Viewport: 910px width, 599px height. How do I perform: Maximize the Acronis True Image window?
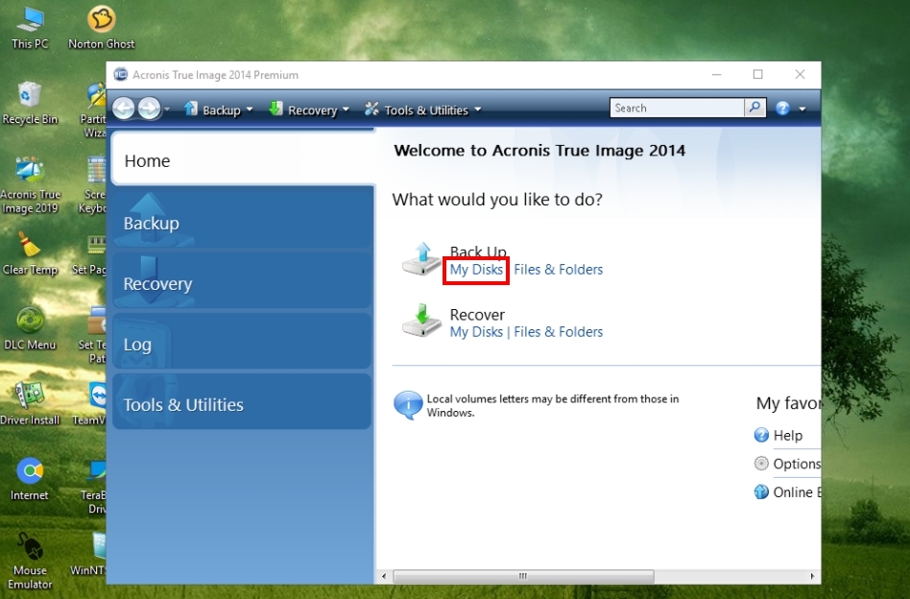[758, 74]
